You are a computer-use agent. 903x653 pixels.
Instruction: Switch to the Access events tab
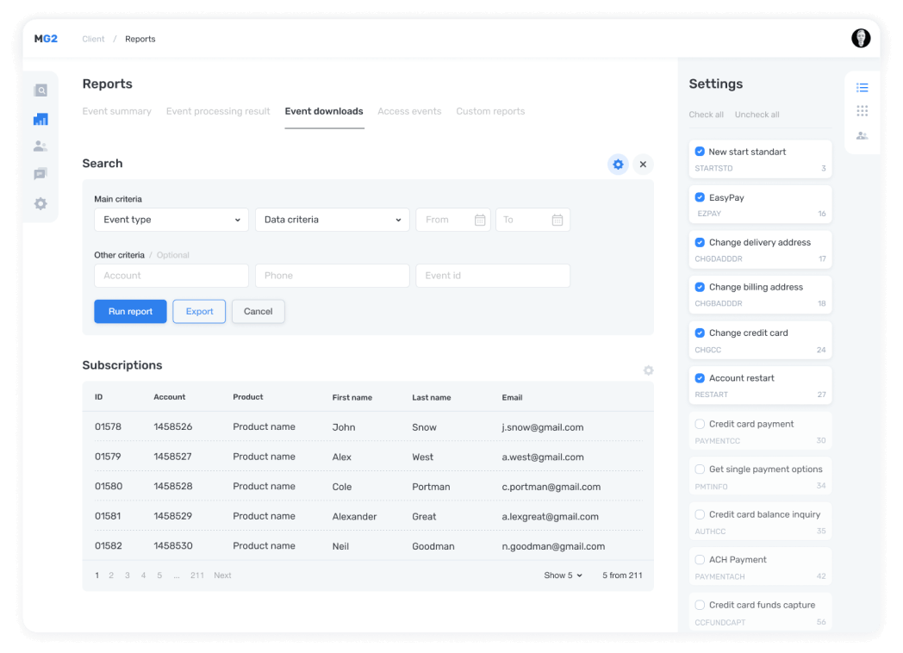[409, 111]
